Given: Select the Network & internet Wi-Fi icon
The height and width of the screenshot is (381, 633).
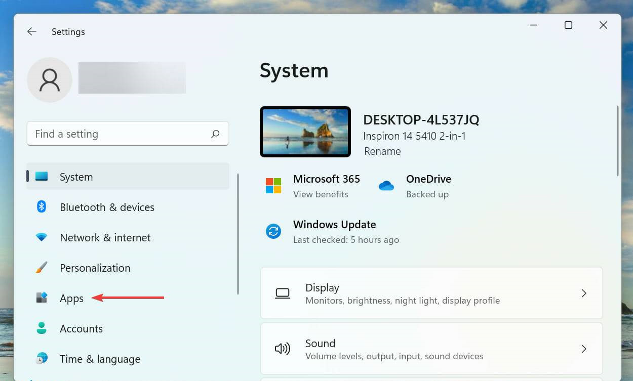Looking at the screenshot, I should pos(41,237).
